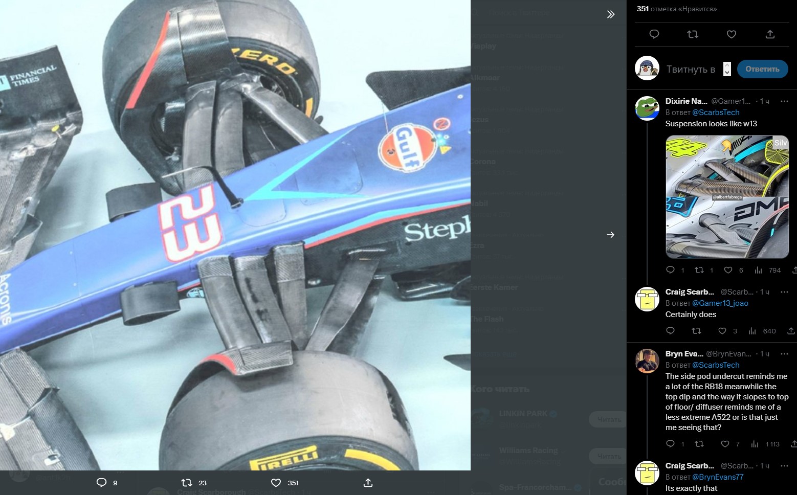Like the image tweet (351)
The width and height of the screenshot is (797, 495).
[284, 483]
